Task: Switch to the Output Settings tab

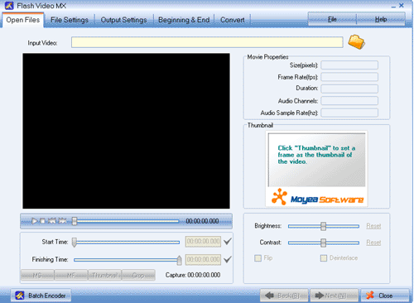Action: (x=123, y=20)
